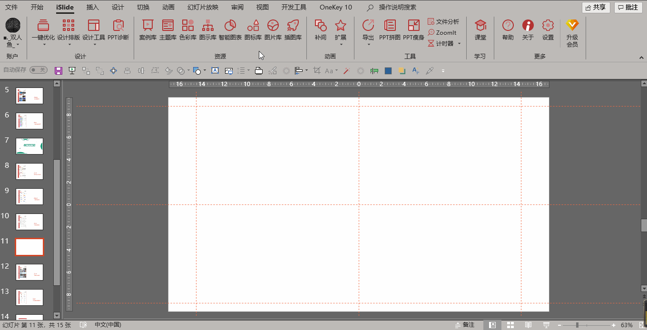Select slide 7 thumbnail
This screenshot has height=330, width=647.
[x=29, y=146]
